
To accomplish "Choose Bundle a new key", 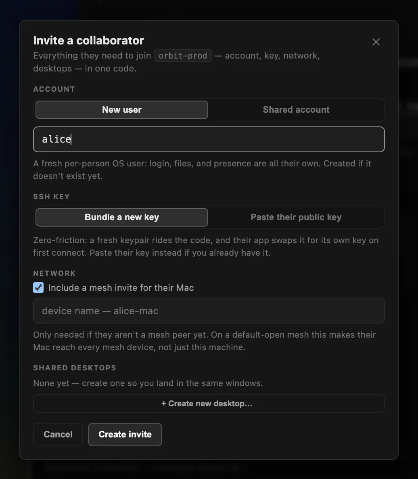I will coord(122,217).
